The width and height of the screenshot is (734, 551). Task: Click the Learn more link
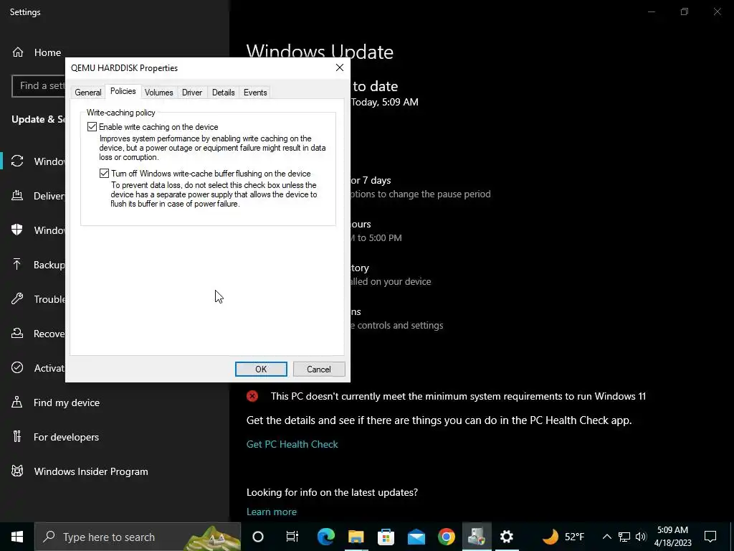click(x=272, y=512)
